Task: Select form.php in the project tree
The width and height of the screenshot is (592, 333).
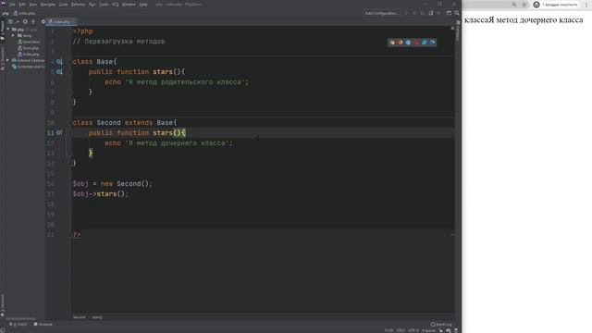Action: pos(28,48)
